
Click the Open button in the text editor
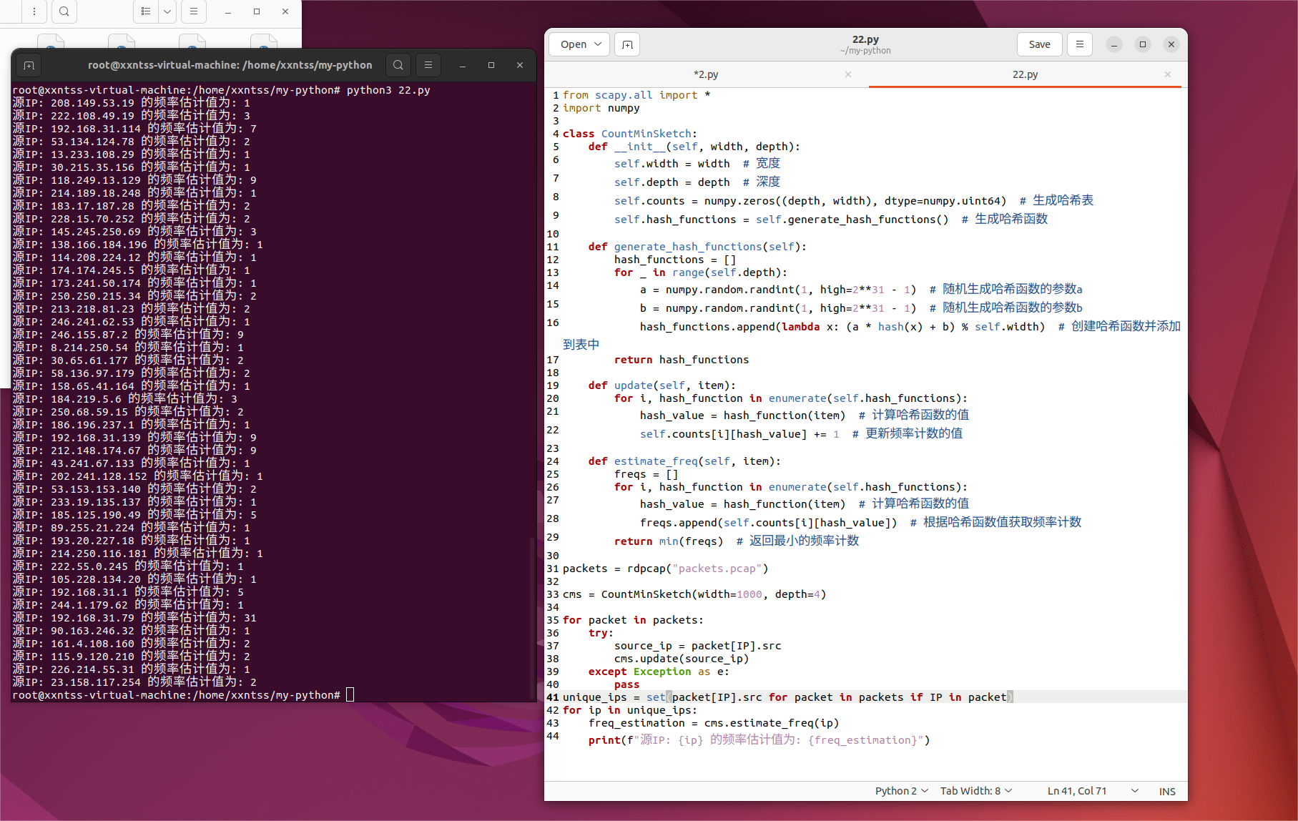coord(574,44)
